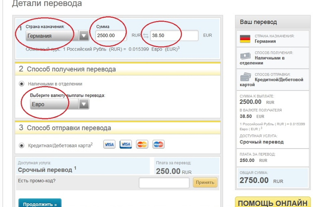Image resolution: width=313 pixels, height=207 pixels.
Task: Click the cash banknote icon in summary
Action: tap(245, 56)
